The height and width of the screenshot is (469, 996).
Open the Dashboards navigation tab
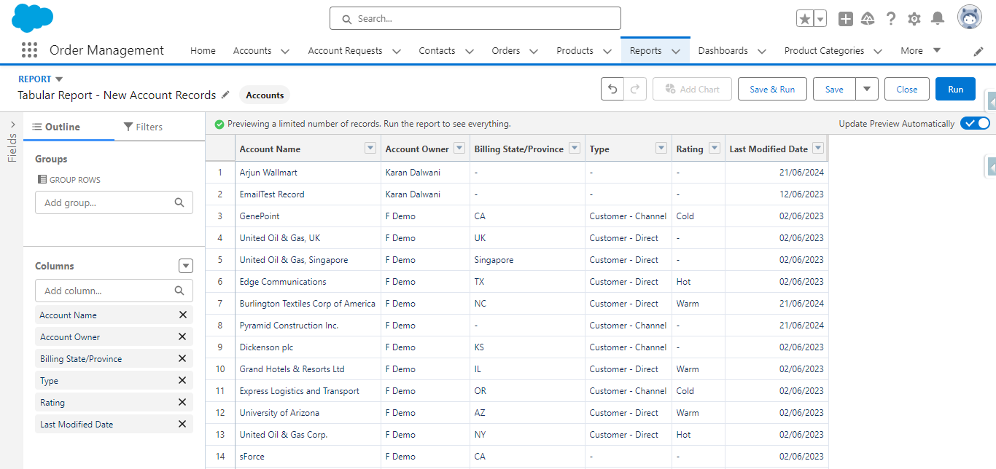[723, 50]
